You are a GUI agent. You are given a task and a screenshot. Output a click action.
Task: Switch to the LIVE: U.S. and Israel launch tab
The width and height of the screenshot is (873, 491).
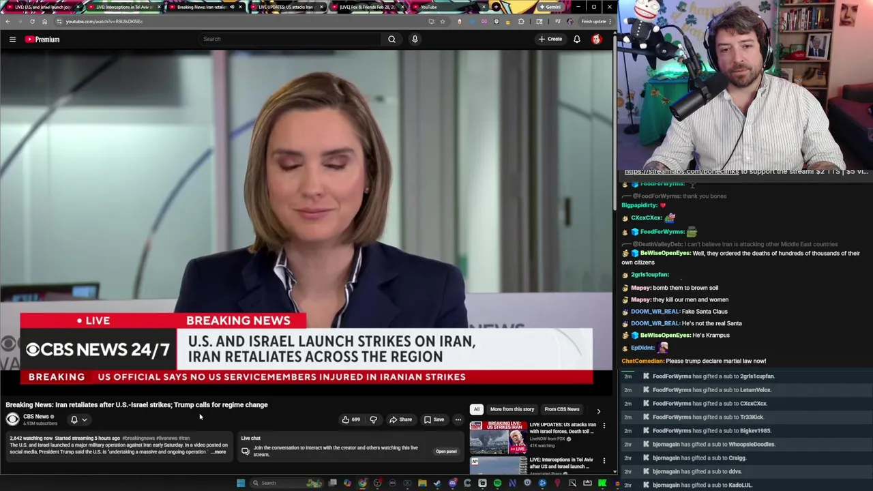pyautogui.click(x=42, y=7)
